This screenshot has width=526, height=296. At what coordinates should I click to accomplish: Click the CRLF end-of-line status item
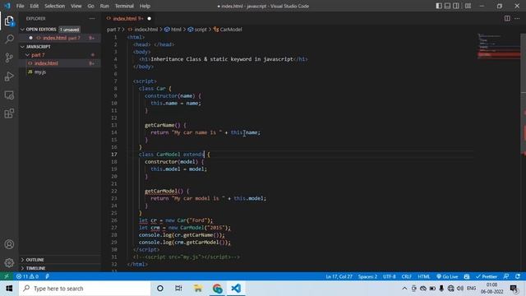407,276
